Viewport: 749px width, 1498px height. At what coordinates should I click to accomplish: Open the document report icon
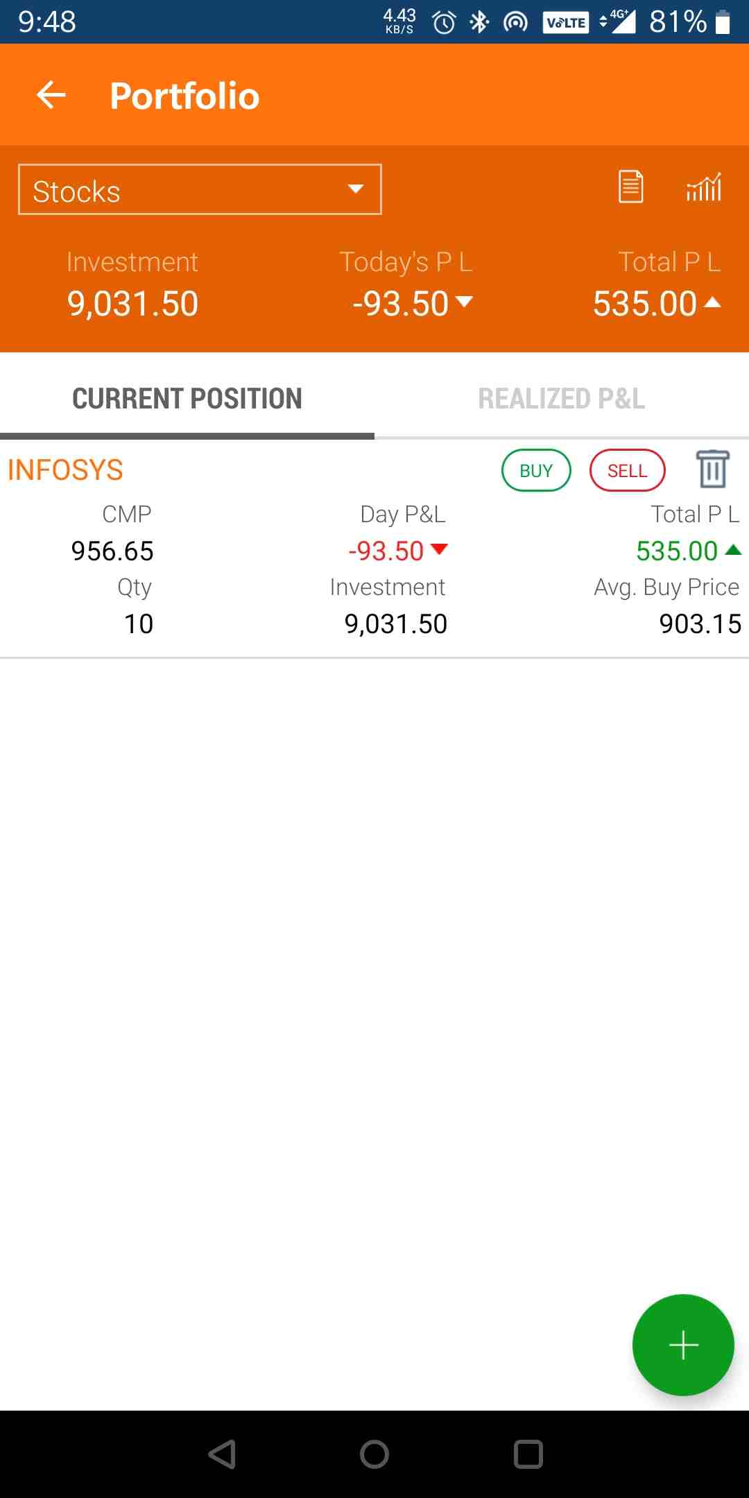[x=630, y=187]
